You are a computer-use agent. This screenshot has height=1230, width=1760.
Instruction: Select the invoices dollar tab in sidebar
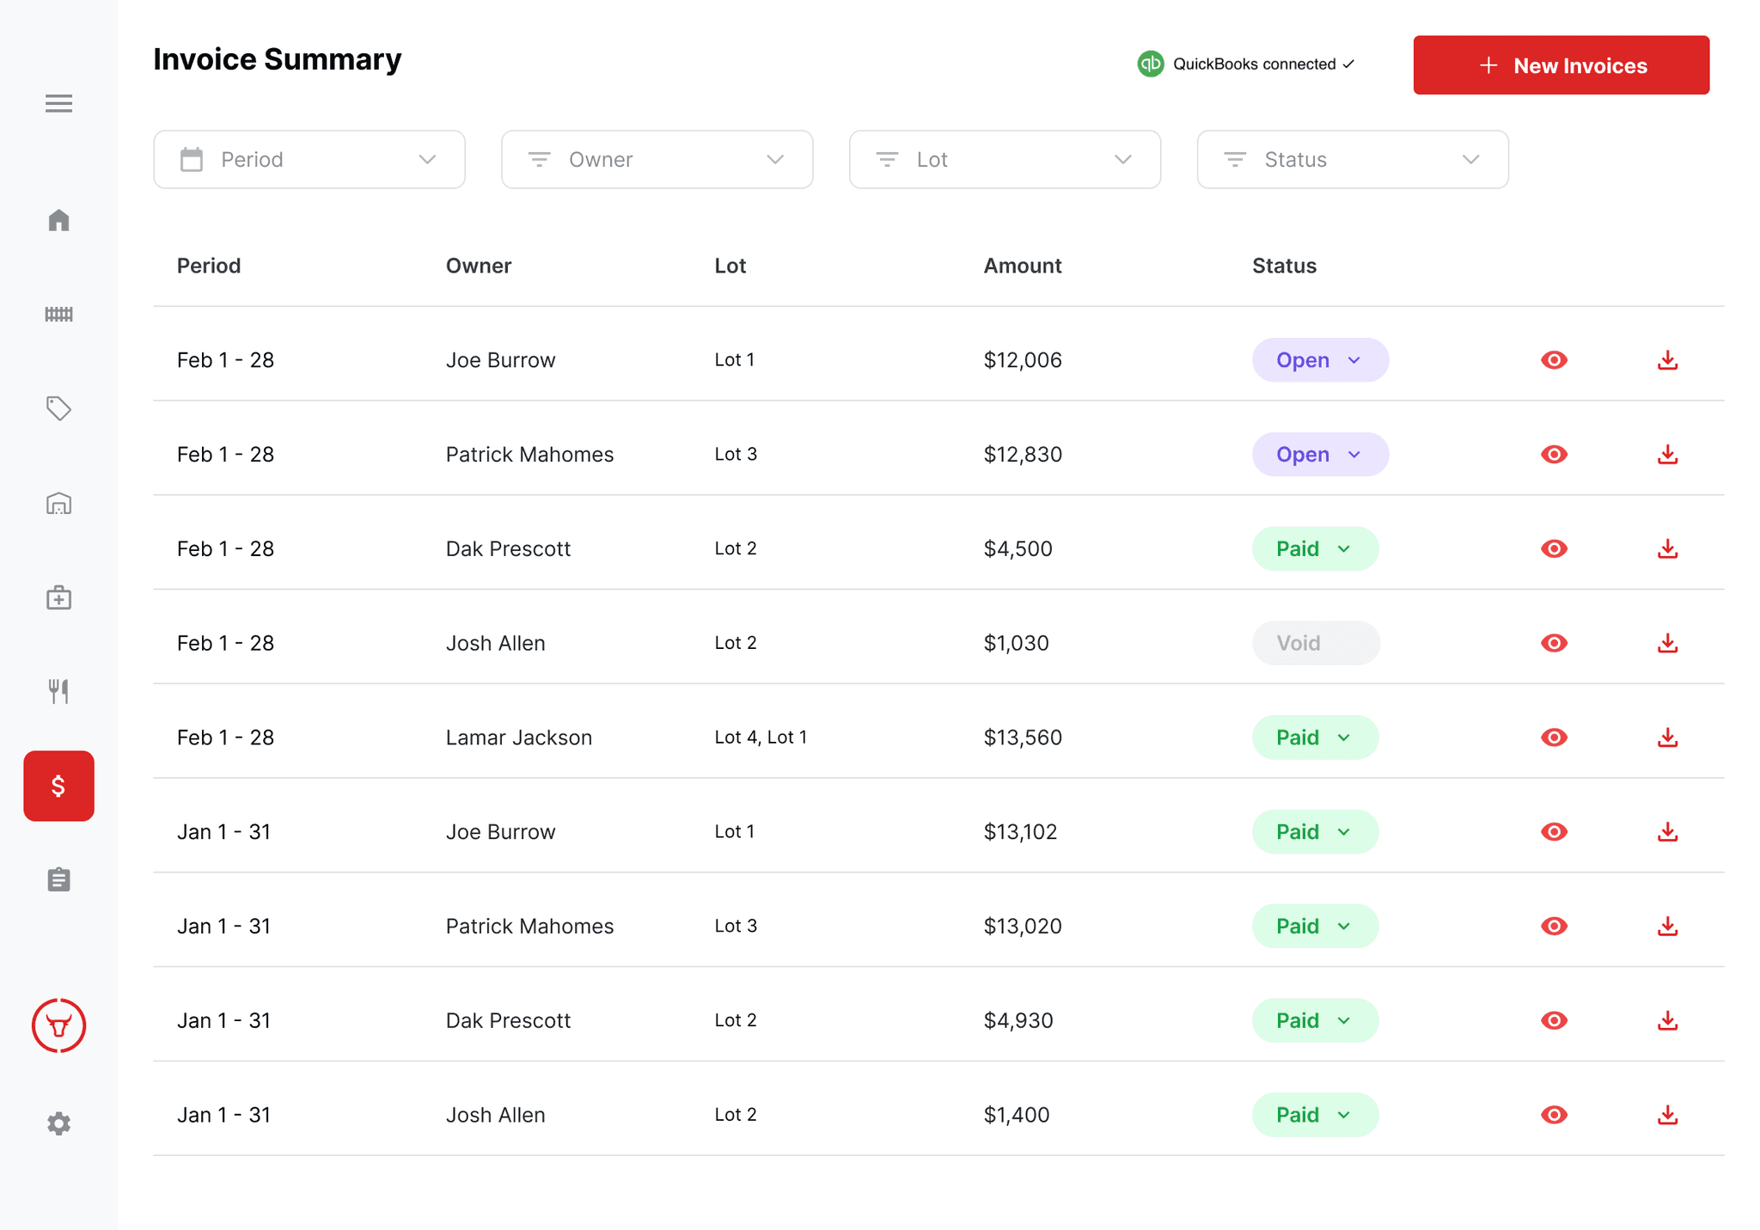[x=58, y=786]
